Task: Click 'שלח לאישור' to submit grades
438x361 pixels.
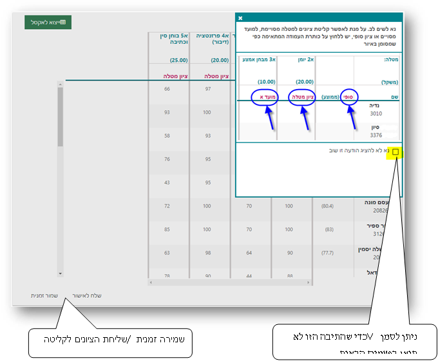Action: click(86, 296)
